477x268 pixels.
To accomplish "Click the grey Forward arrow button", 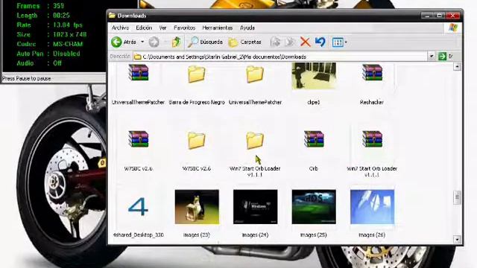I will 154,42.
